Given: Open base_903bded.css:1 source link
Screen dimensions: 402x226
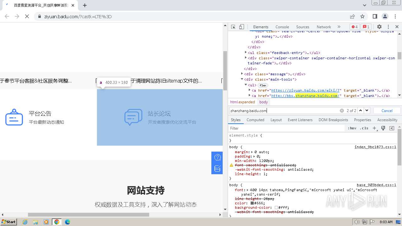Looking at the screenshot, I should point(376,185).
